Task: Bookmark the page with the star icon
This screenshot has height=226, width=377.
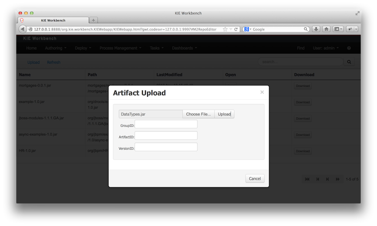Action: (x=225, y=29)
